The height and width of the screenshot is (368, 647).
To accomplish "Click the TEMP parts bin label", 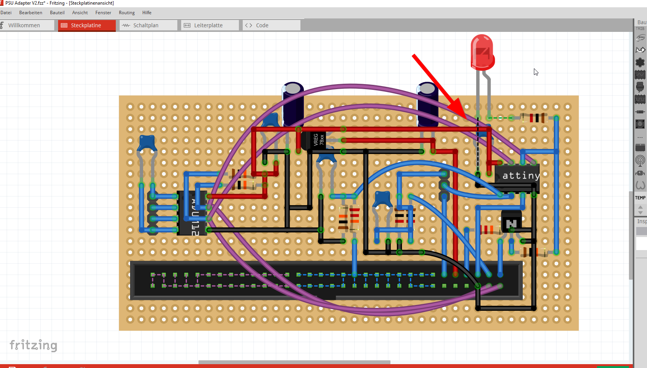I will [x=640, y=198].
